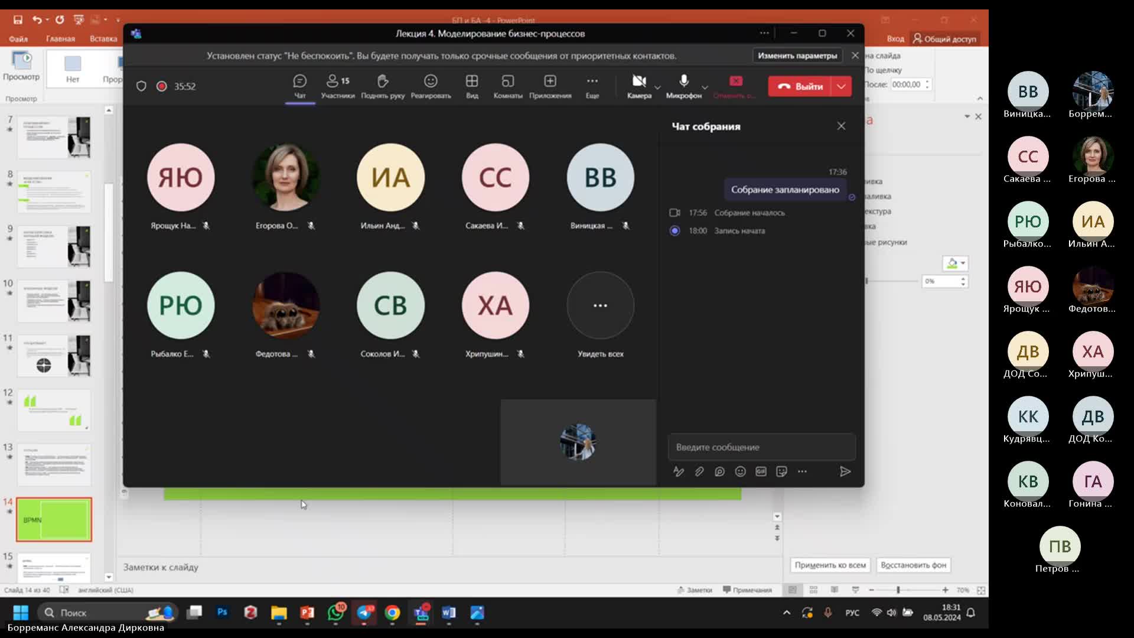Show the Participants list with 15 people

[338, 86]
